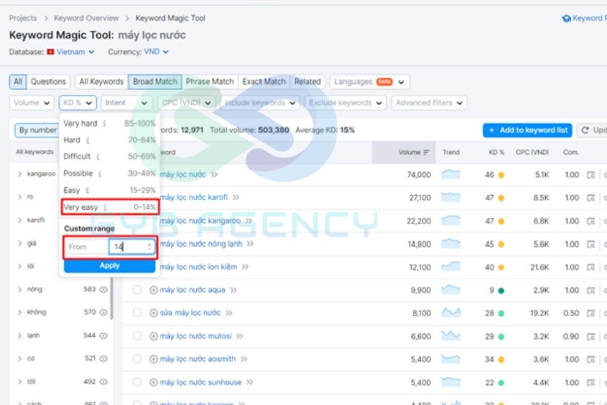Expand the karofi keyword group
Screen dimensions: 607x405
coord(20,220)
